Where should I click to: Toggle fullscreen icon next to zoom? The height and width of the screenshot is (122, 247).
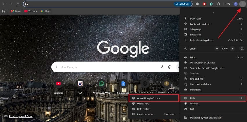click(242, 49)
